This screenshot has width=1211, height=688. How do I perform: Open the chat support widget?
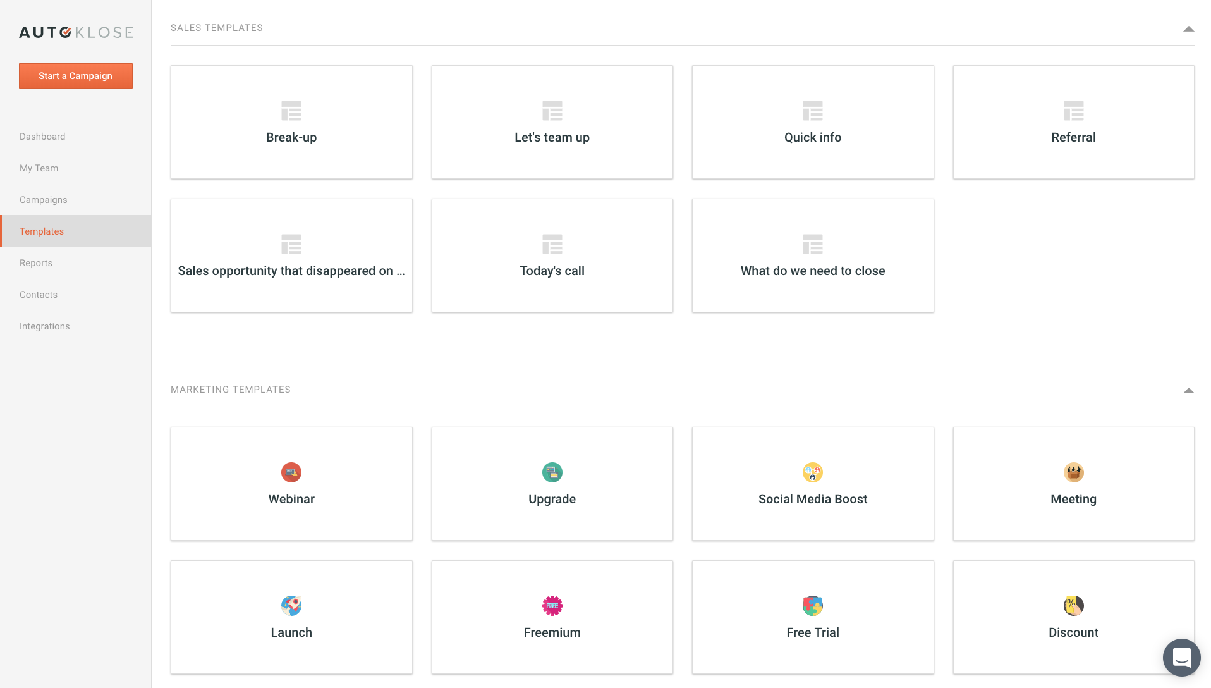[1181, 658]
